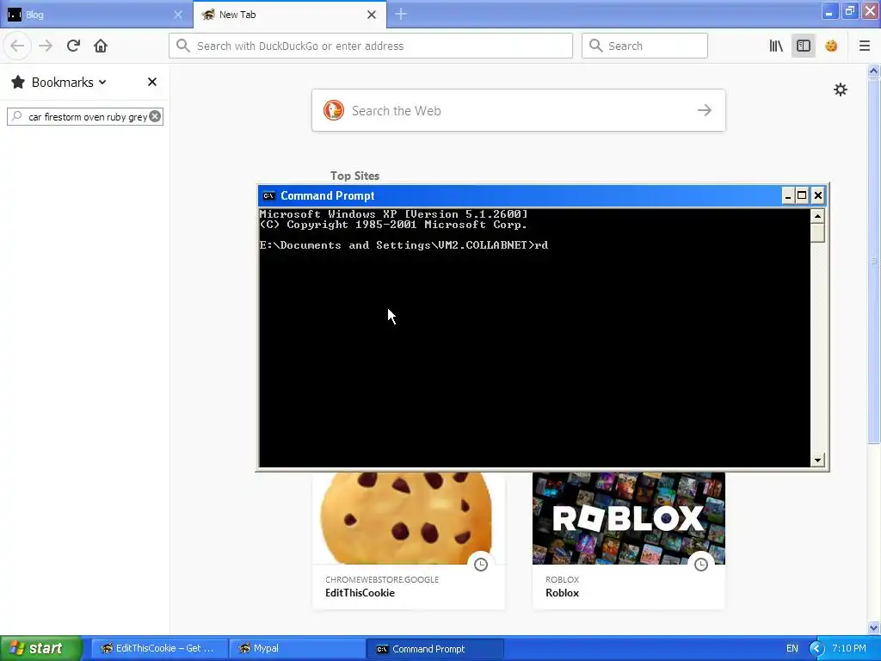Click history clock icon on Roblox tile
This screenshot has width=881, height=661.
tap(700, 564)
